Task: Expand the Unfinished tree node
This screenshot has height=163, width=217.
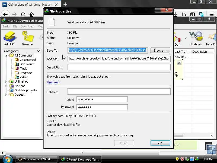Action: pyautogui.click(x=6, y=81)
